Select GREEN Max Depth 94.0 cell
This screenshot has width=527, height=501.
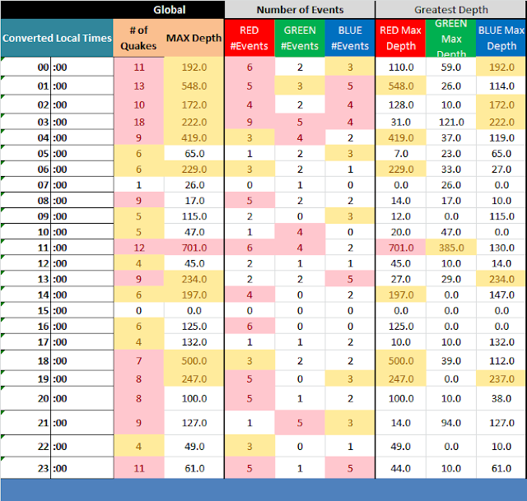(x=451, y=423)
